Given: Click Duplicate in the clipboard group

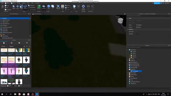Looking at the screenshot, I should (x=8, y=10).
